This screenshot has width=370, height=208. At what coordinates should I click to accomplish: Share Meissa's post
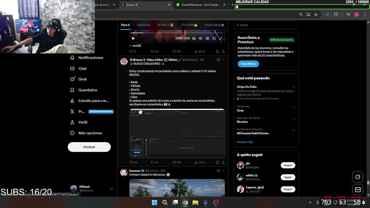tap(223, 162)
